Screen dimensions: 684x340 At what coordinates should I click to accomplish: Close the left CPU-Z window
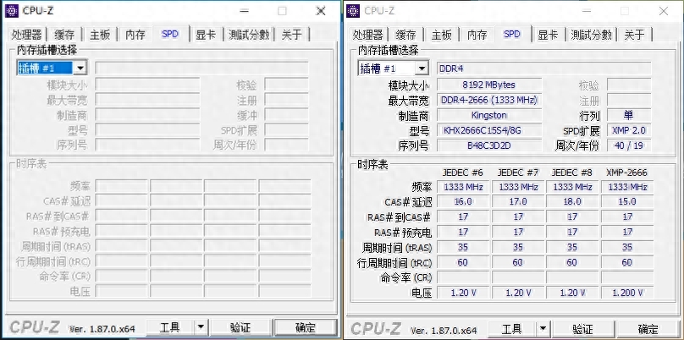tap(321, 11)
